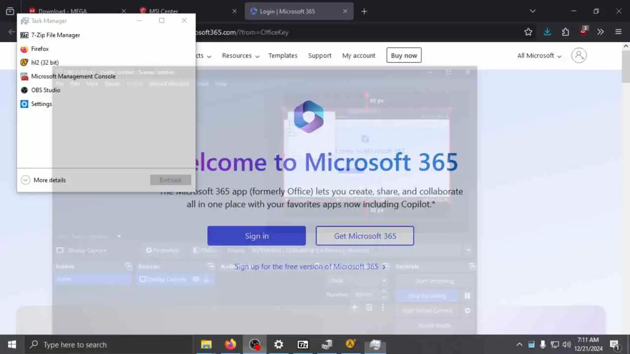Click End task in Task Manager

click(x=170, y=180)
